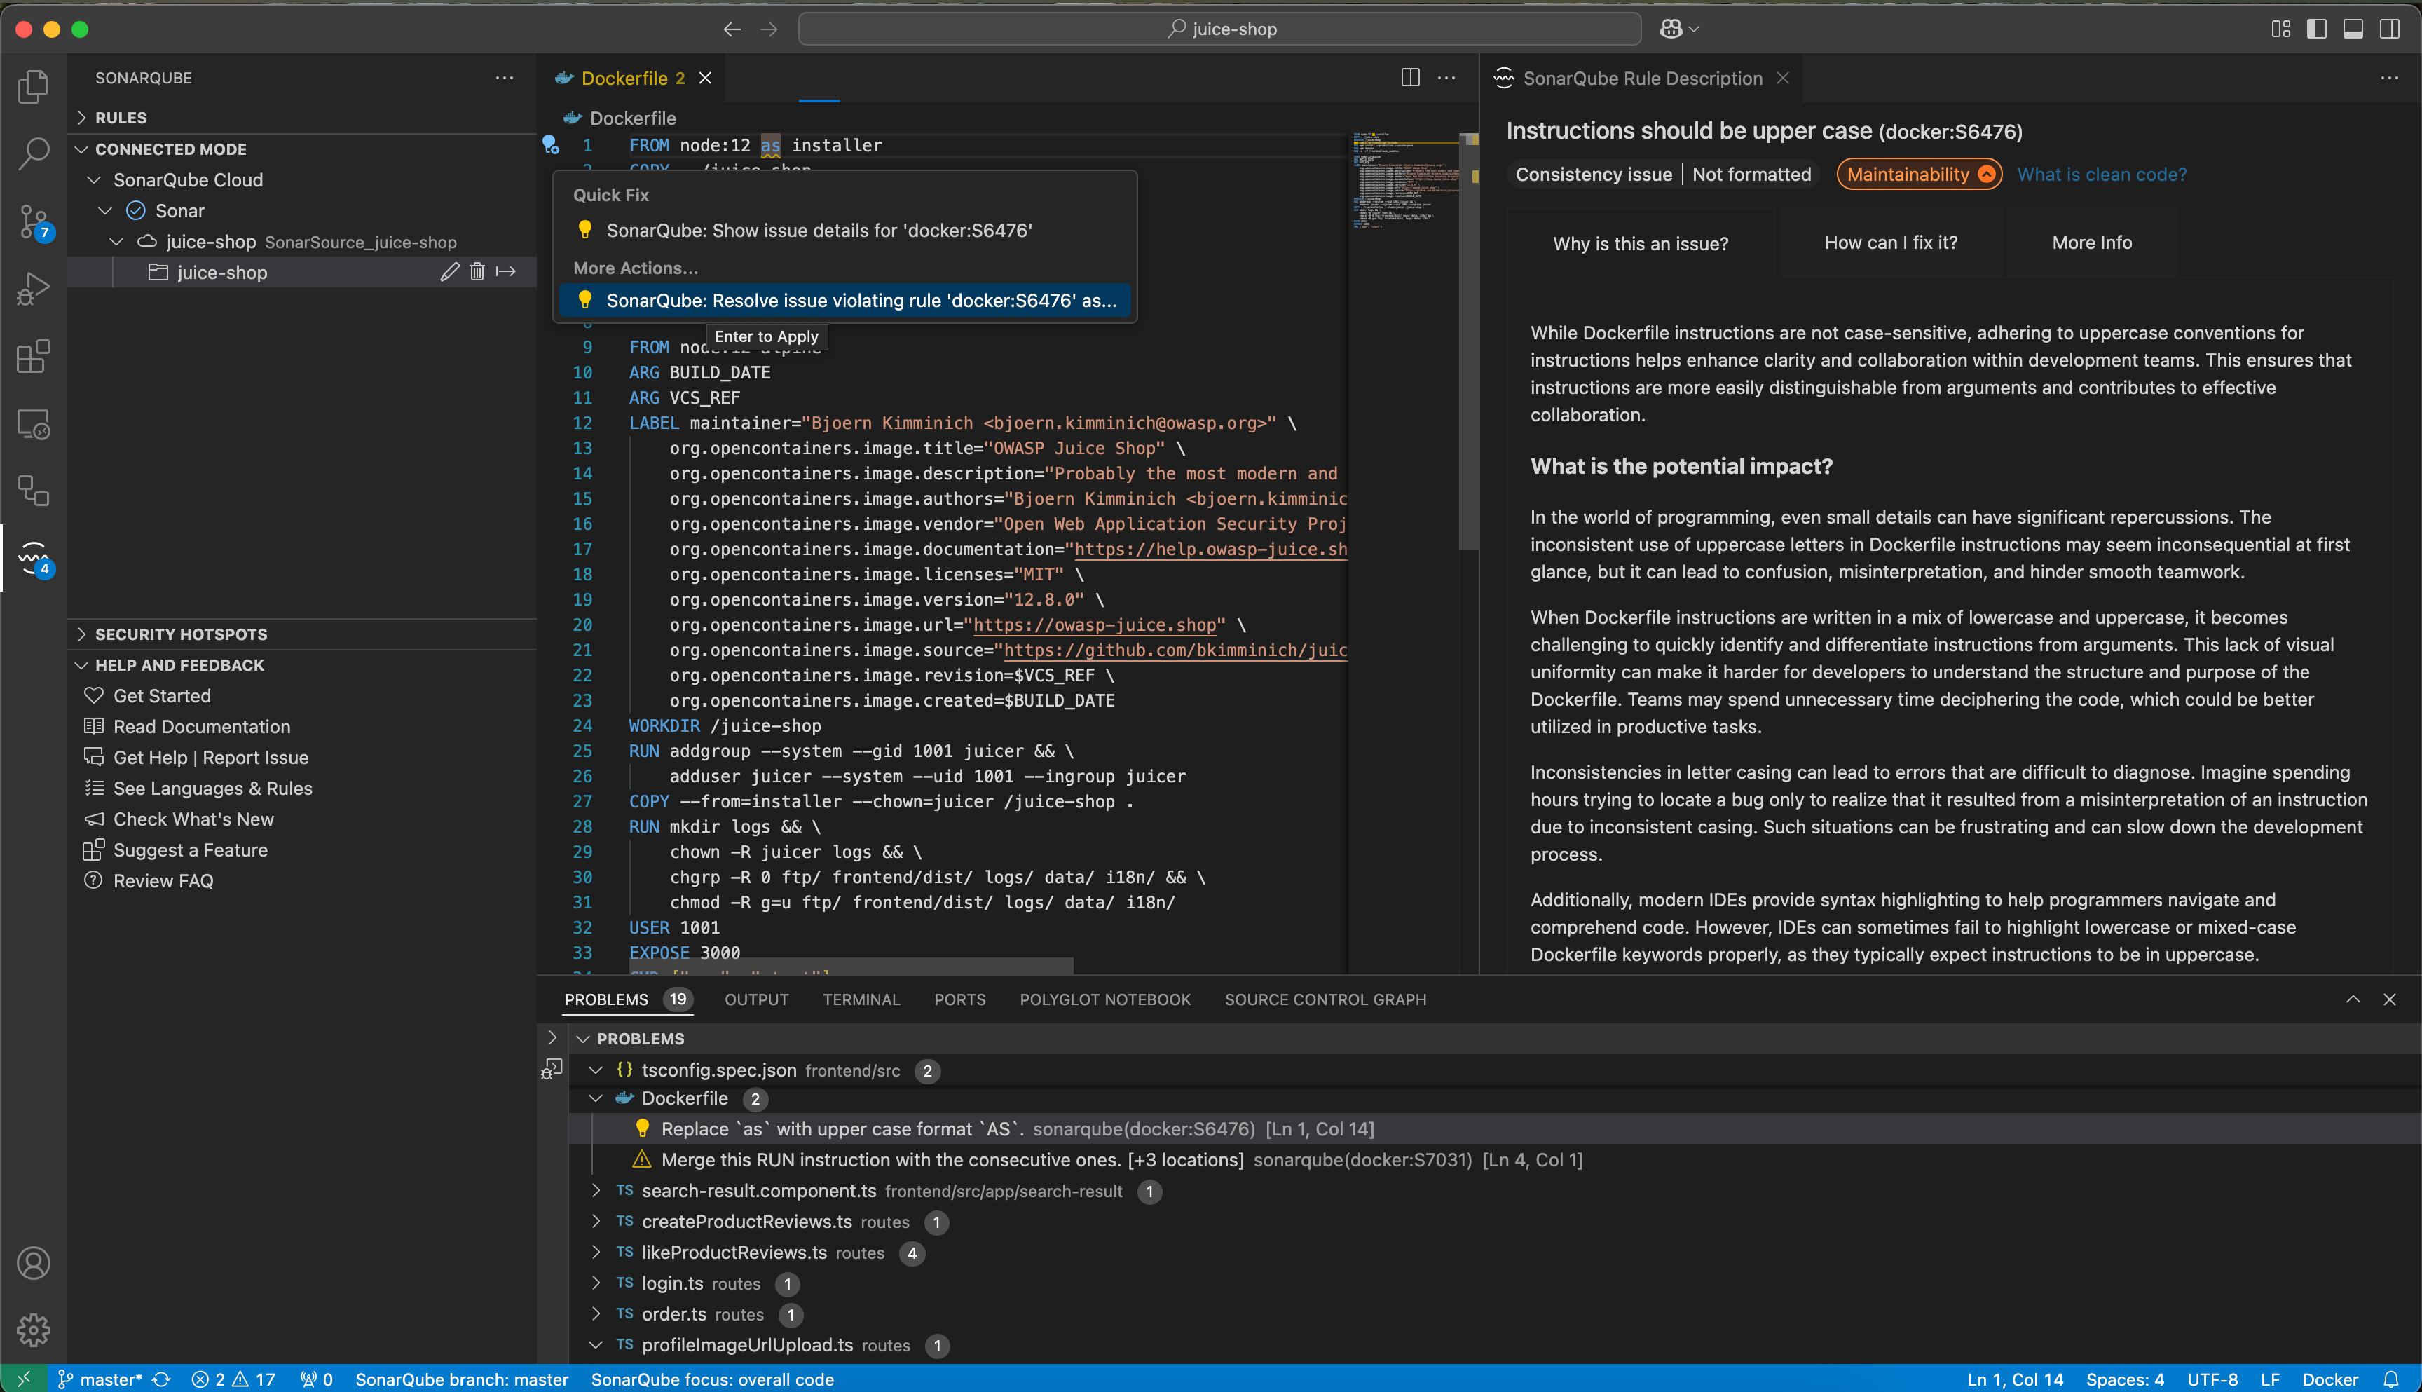Click edit pencil icon on juice-shop binding
This screenshot has width=2422, height=1392.
[449, 273]
